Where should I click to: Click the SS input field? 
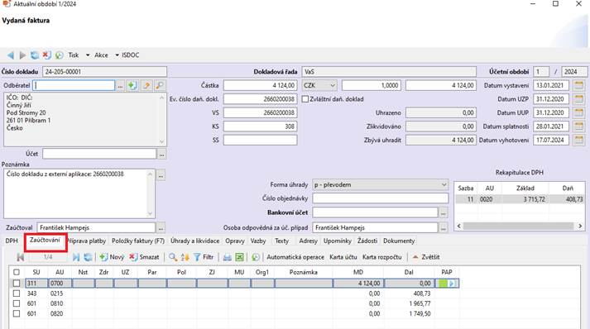[261, 141]
